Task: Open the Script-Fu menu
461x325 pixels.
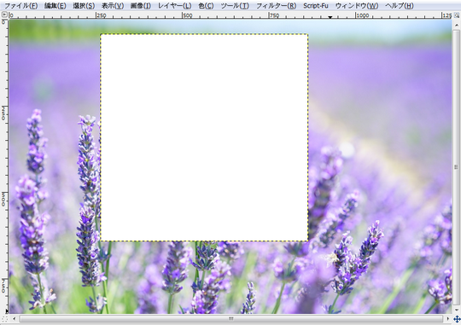Action: [316, 6]
